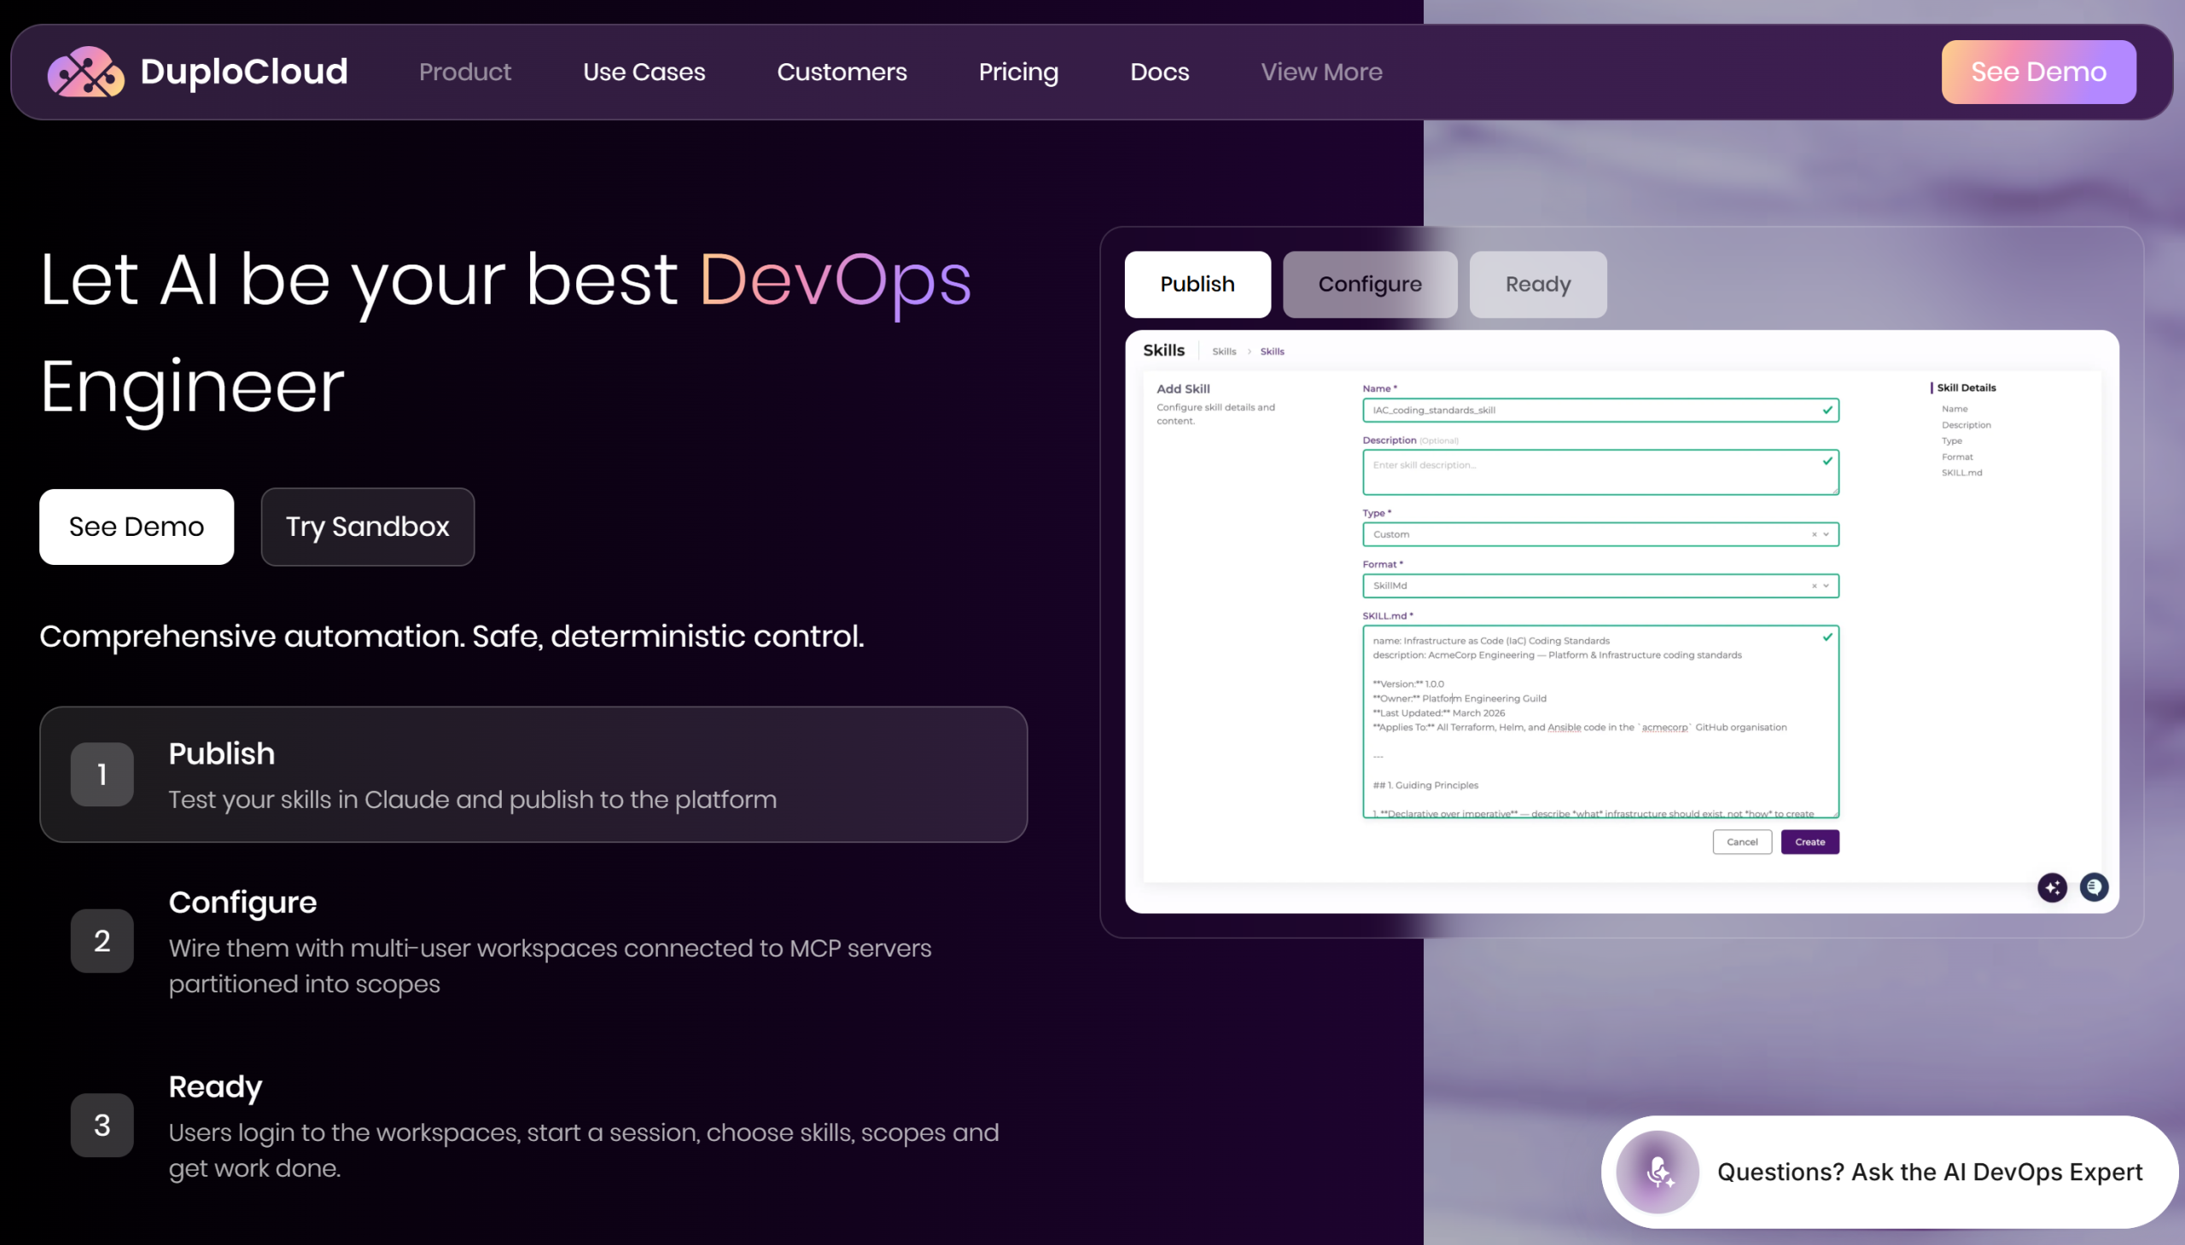Image resolution: width=2185 pixels, height=1245 pixels.
Task: Open the Docs link in the navigation
Action: pos(1160,72)
